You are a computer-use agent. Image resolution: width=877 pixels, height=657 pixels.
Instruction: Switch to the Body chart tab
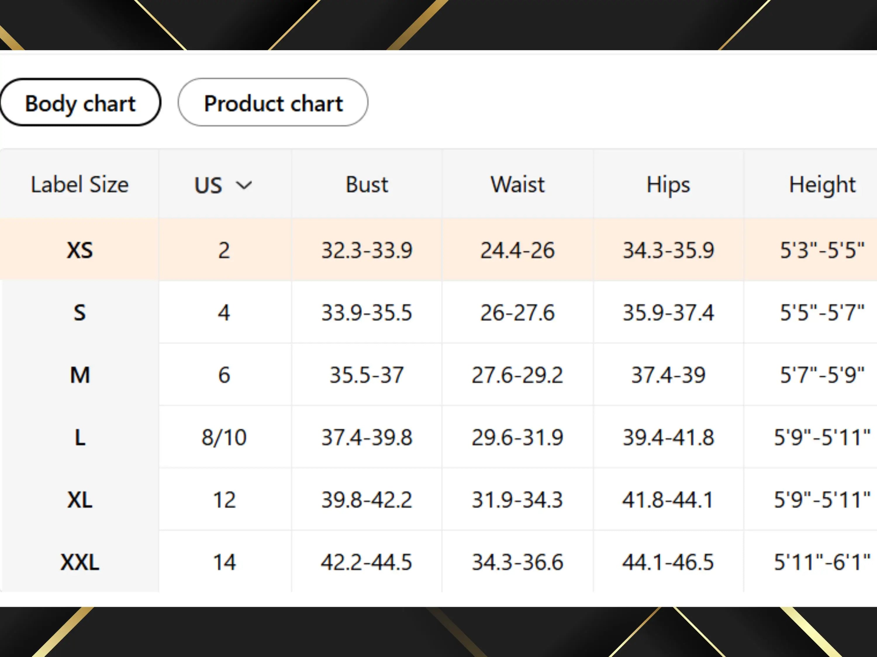(x=80, y=102)
